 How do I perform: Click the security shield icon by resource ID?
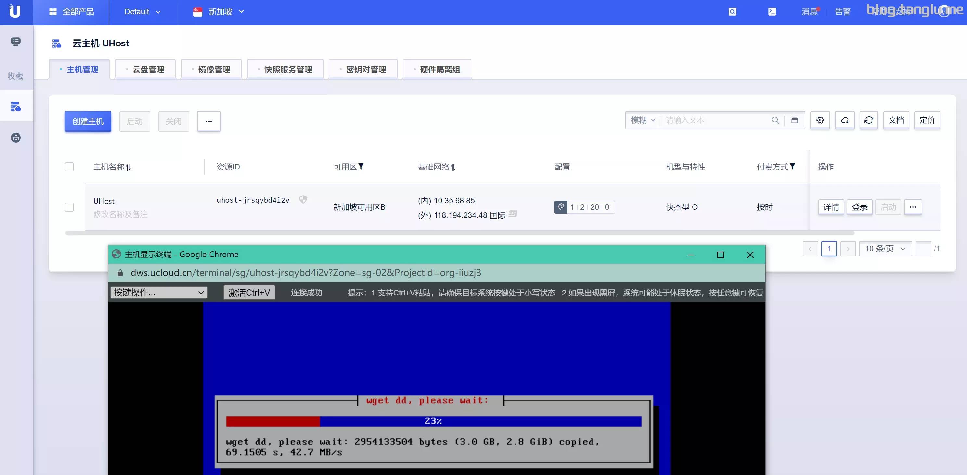(x=303, y=200)
